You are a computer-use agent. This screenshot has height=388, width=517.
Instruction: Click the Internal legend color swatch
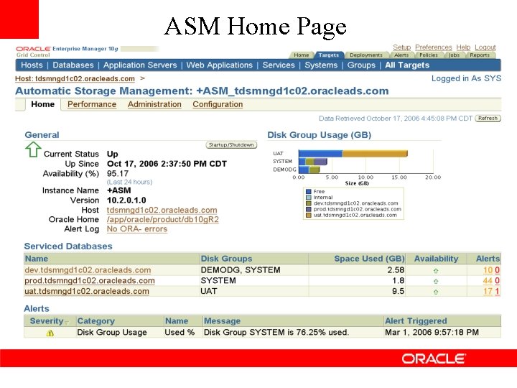click(309, 198)
